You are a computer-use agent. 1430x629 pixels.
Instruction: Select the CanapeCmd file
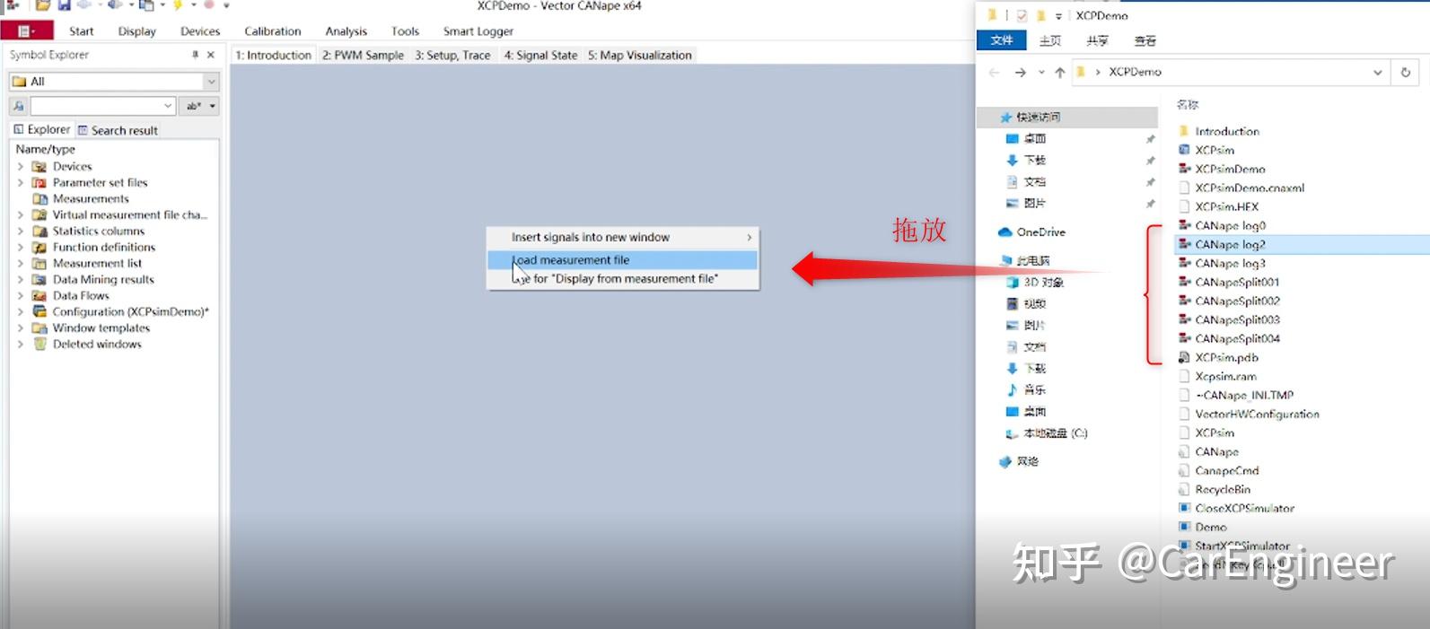point(1226,470)
